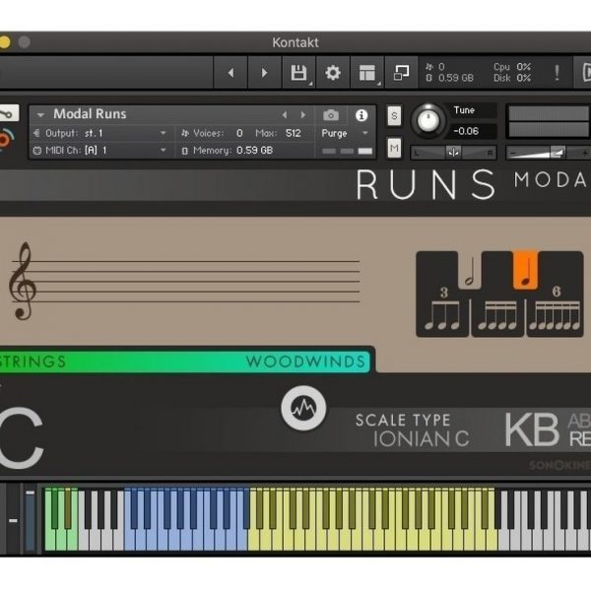591x591 pixels.
Task: Select the half-note length tab
Action: 470,270
